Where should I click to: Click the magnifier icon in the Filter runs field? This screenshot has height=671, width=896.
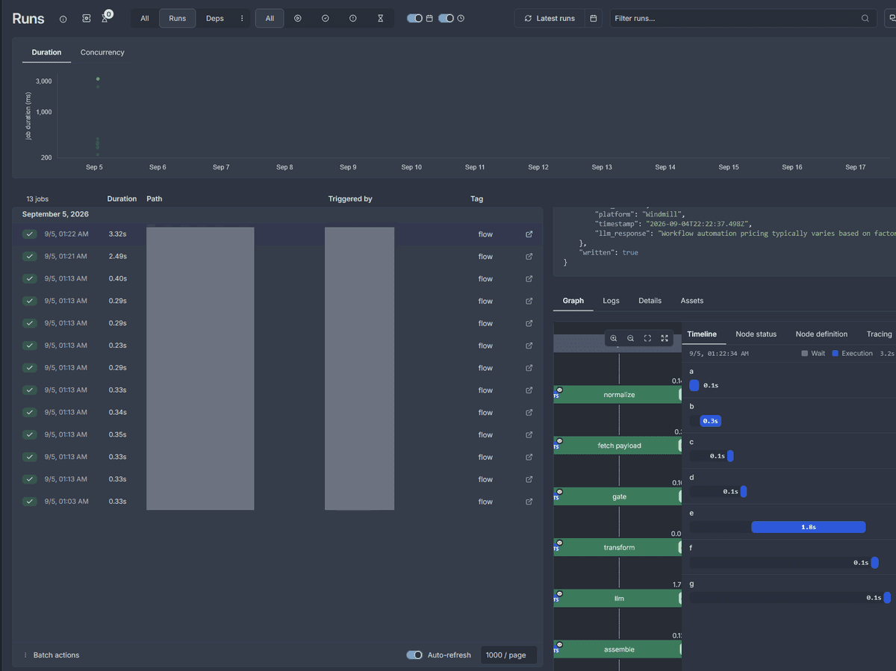[x=865, y=18]
